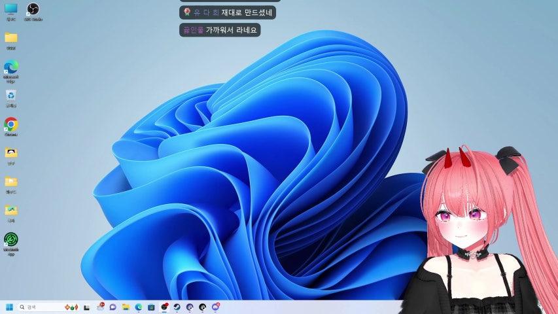Select the top yellow folder on desktop
Image resolution: width=558 pixels, height=314 pixels.
click(11, 38)
